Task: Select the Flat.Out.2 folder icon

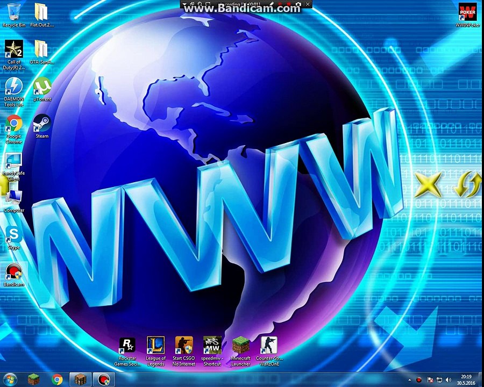Action: 41,15
